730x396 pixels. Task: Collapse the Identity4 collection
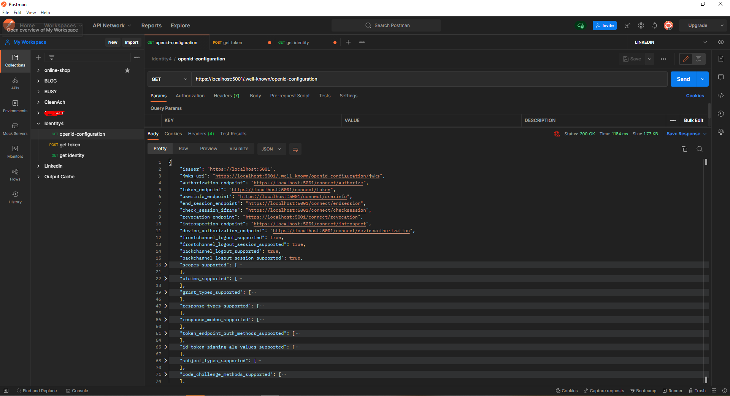(38, 124)
